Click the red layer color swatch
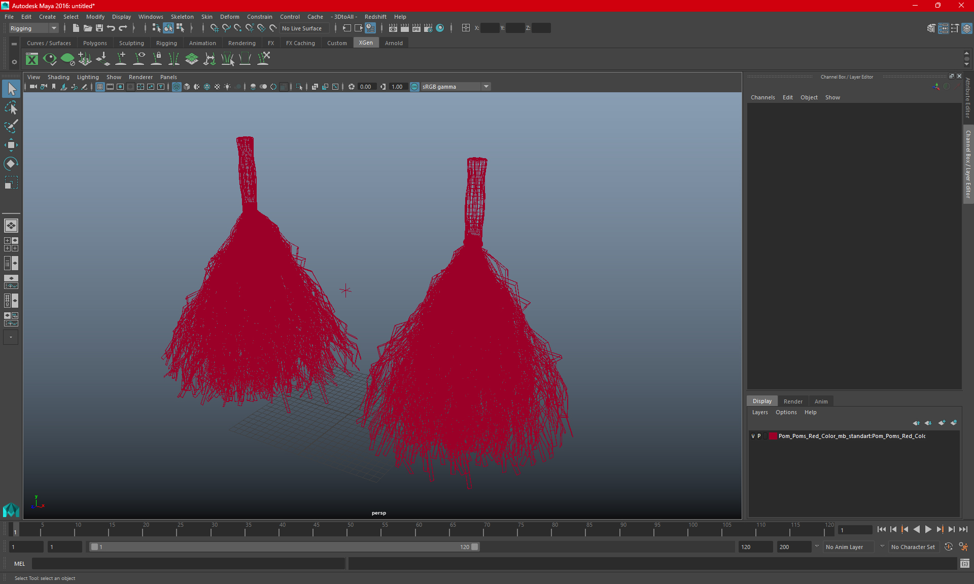The height and width of the screenshot is (584, 974). 772,436
